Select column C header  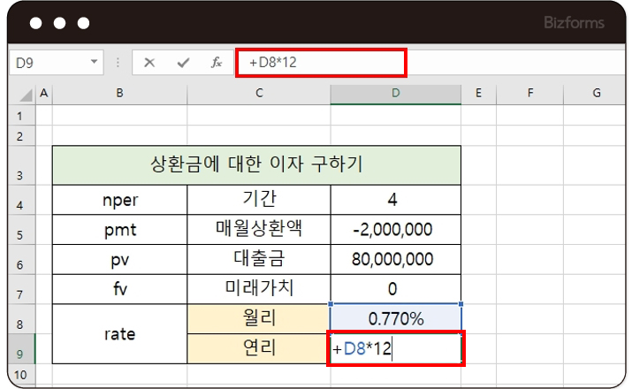(259, 94)
